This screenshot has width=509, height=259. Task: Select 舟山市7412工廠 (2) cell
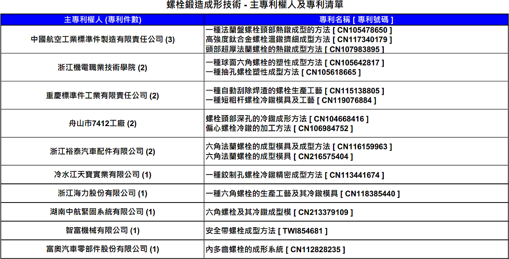pyautogui.click(x=102, y=124)
